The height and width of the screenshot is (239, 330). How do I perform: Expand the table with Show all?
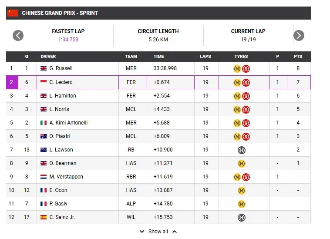pyautogui.click(x=158, y=232)
